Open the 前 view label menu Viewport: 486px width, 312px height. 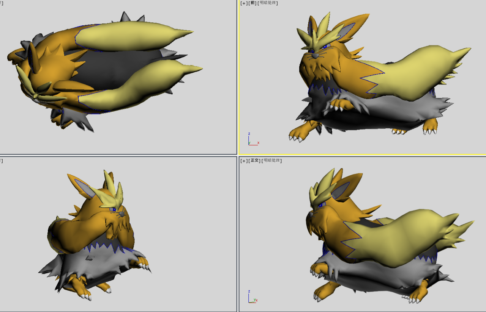tap(252, 3)
